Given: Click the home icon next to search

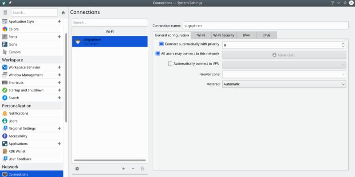Looking at the screenshot, I should pos(63,12).
